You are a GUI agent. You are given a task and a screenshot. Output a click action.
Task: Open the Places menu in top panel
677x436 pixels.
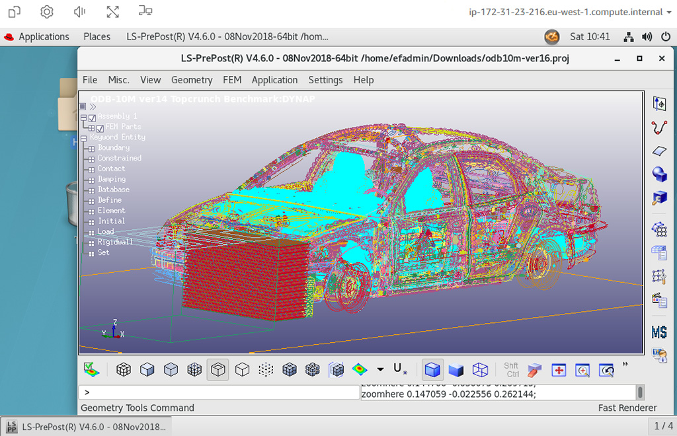97,37
